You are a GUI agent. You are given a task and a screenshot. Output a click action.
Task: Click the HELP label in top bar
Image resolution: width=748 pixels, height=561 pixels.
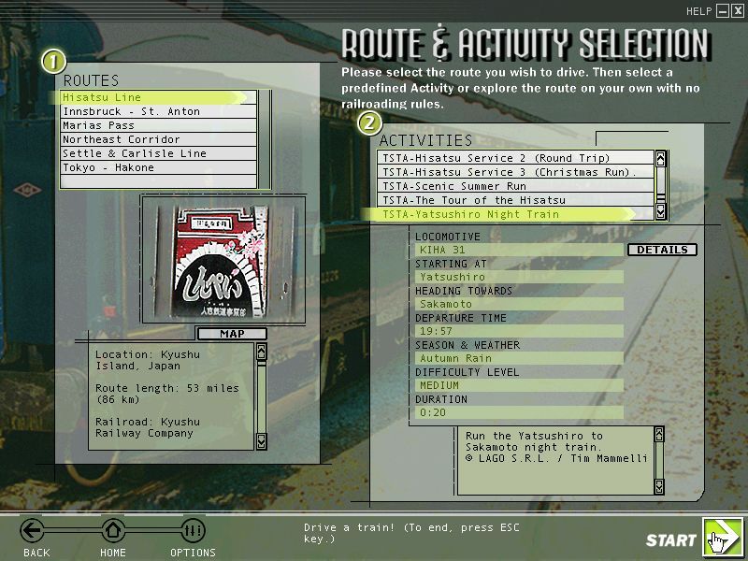[x=698, y=11]
